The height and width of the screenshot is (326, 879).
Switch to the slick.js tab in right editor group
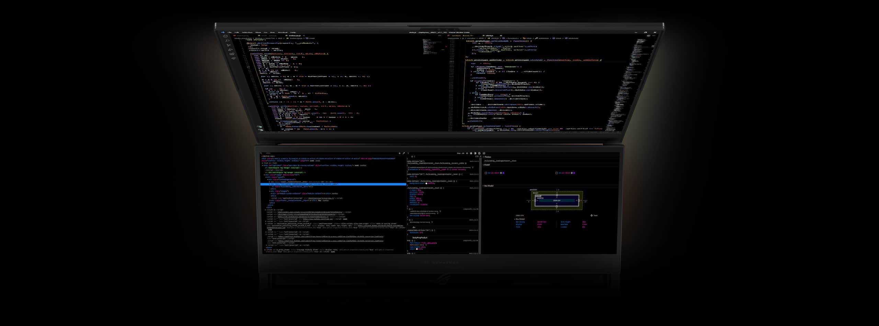click(x=489, y=35)
